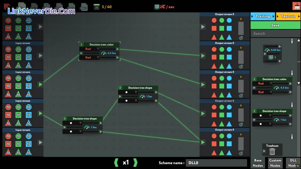This screenshot has width=301, height=169.
Task: Click info icon of bottom-left shape decision tree
Action: (x=65, y=119)
